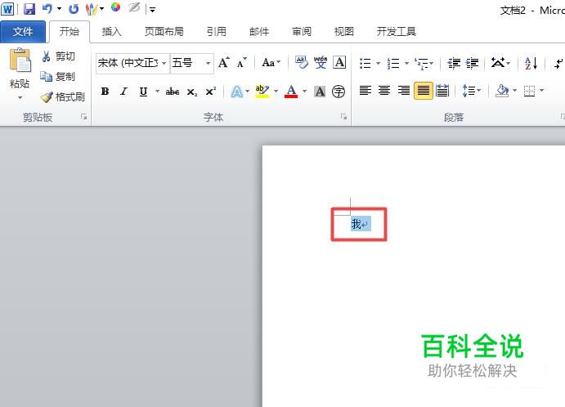Switch to the 引用 tab
Viewport: 565px width, 407px height.
[216, 32]
